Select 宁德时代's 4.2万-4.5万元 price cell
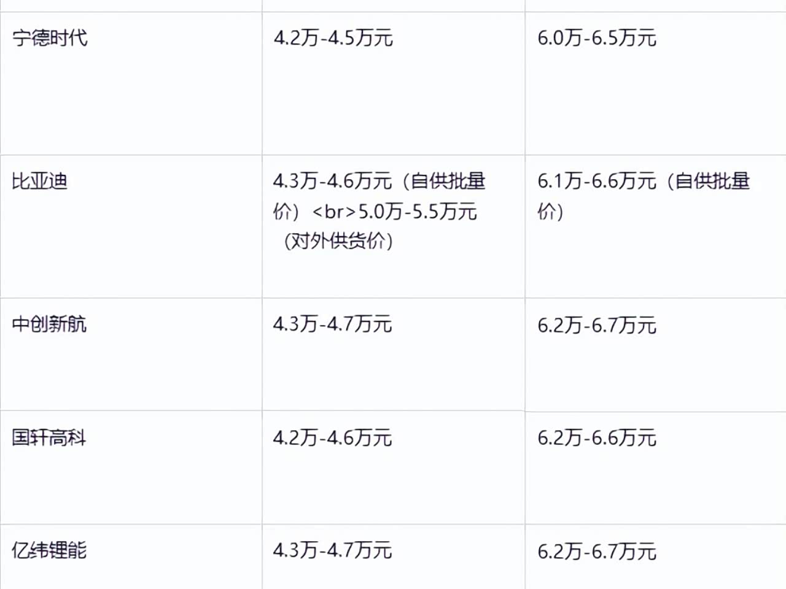 pos(333,38)
